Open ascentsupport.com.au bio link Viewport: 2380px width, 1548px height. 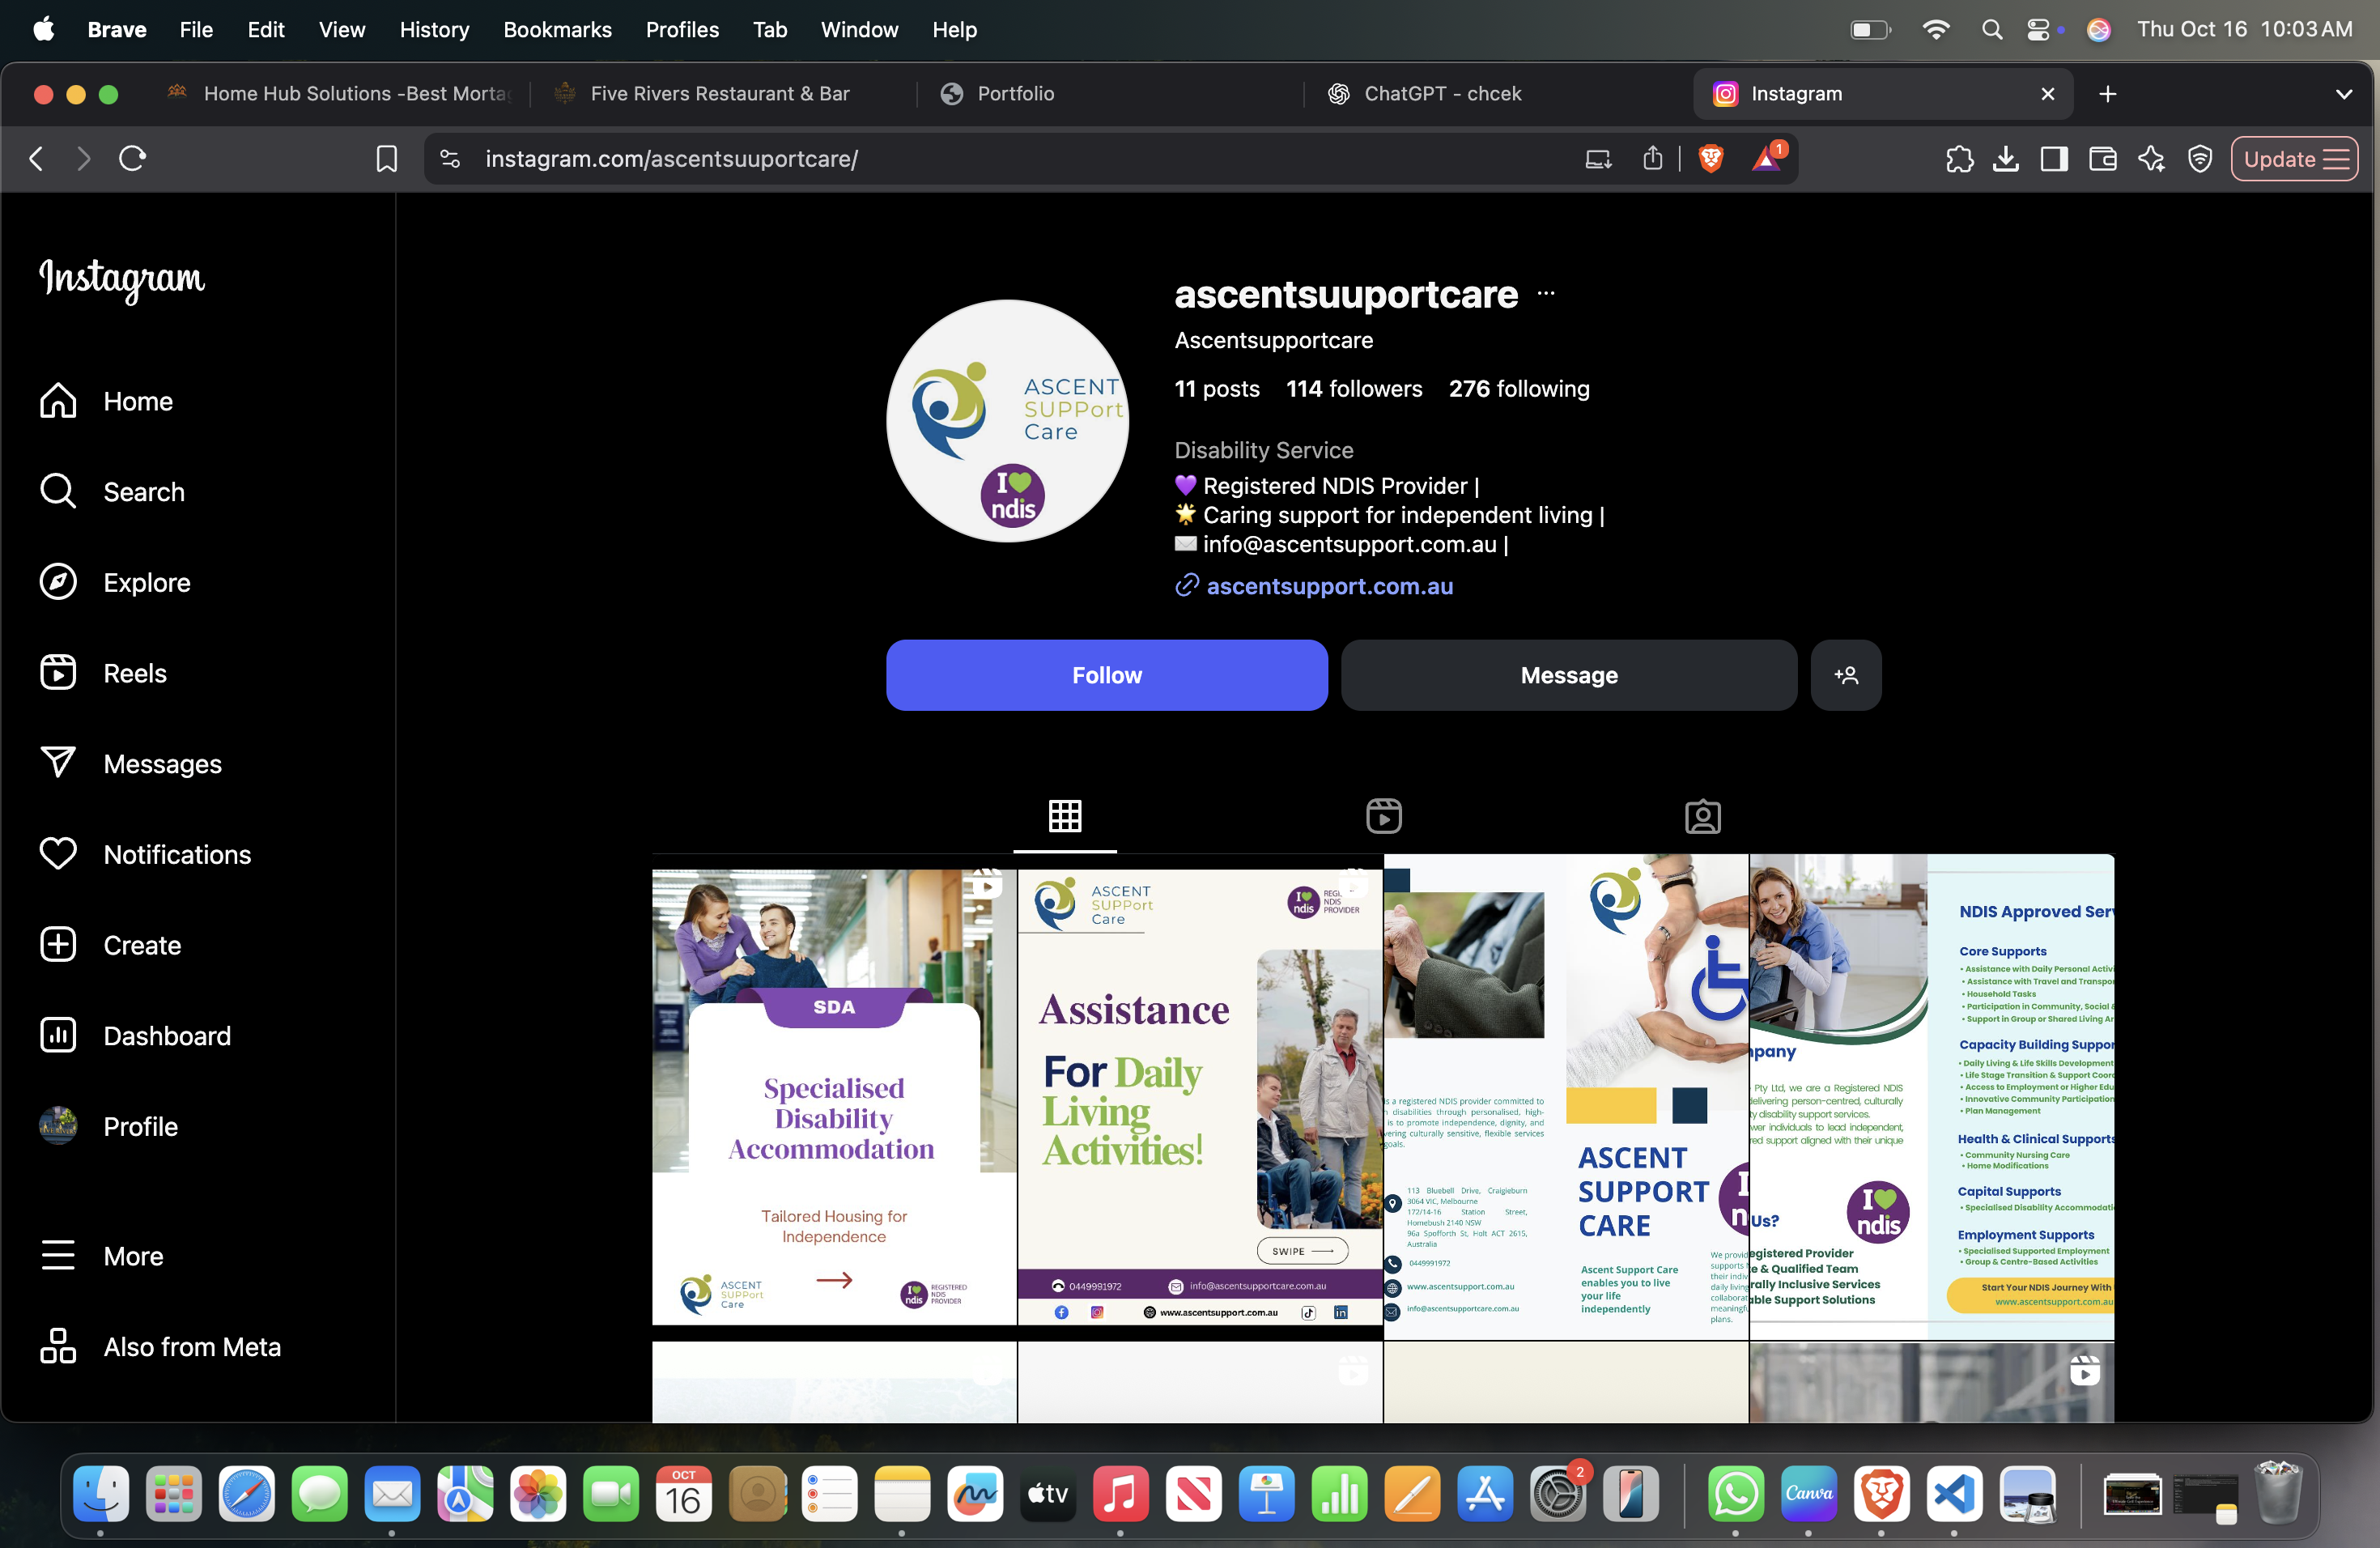(x=1329, y=586)
